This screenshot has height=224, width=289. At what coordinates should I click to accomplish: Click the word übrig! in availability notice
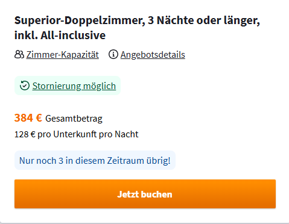(158, 161)
